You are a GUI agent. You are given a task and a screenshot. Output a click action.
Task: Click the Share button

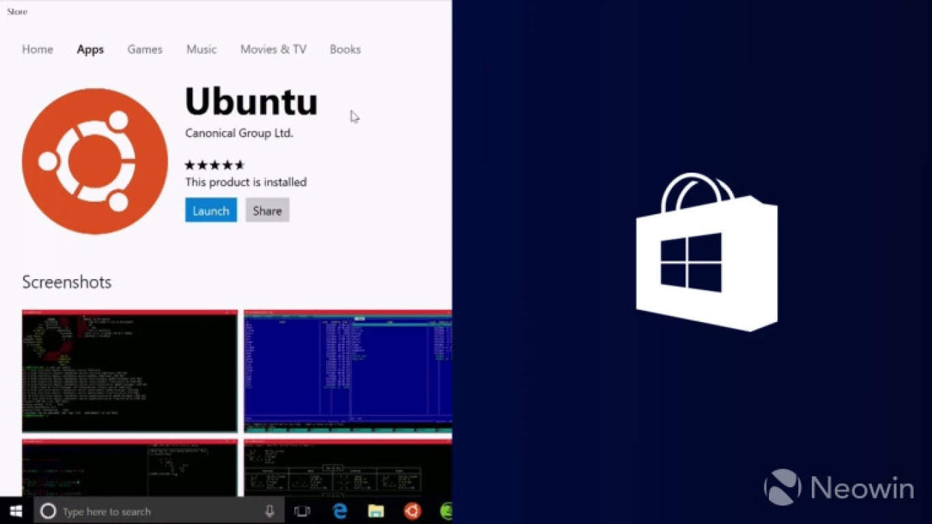(x=267, y=210)
